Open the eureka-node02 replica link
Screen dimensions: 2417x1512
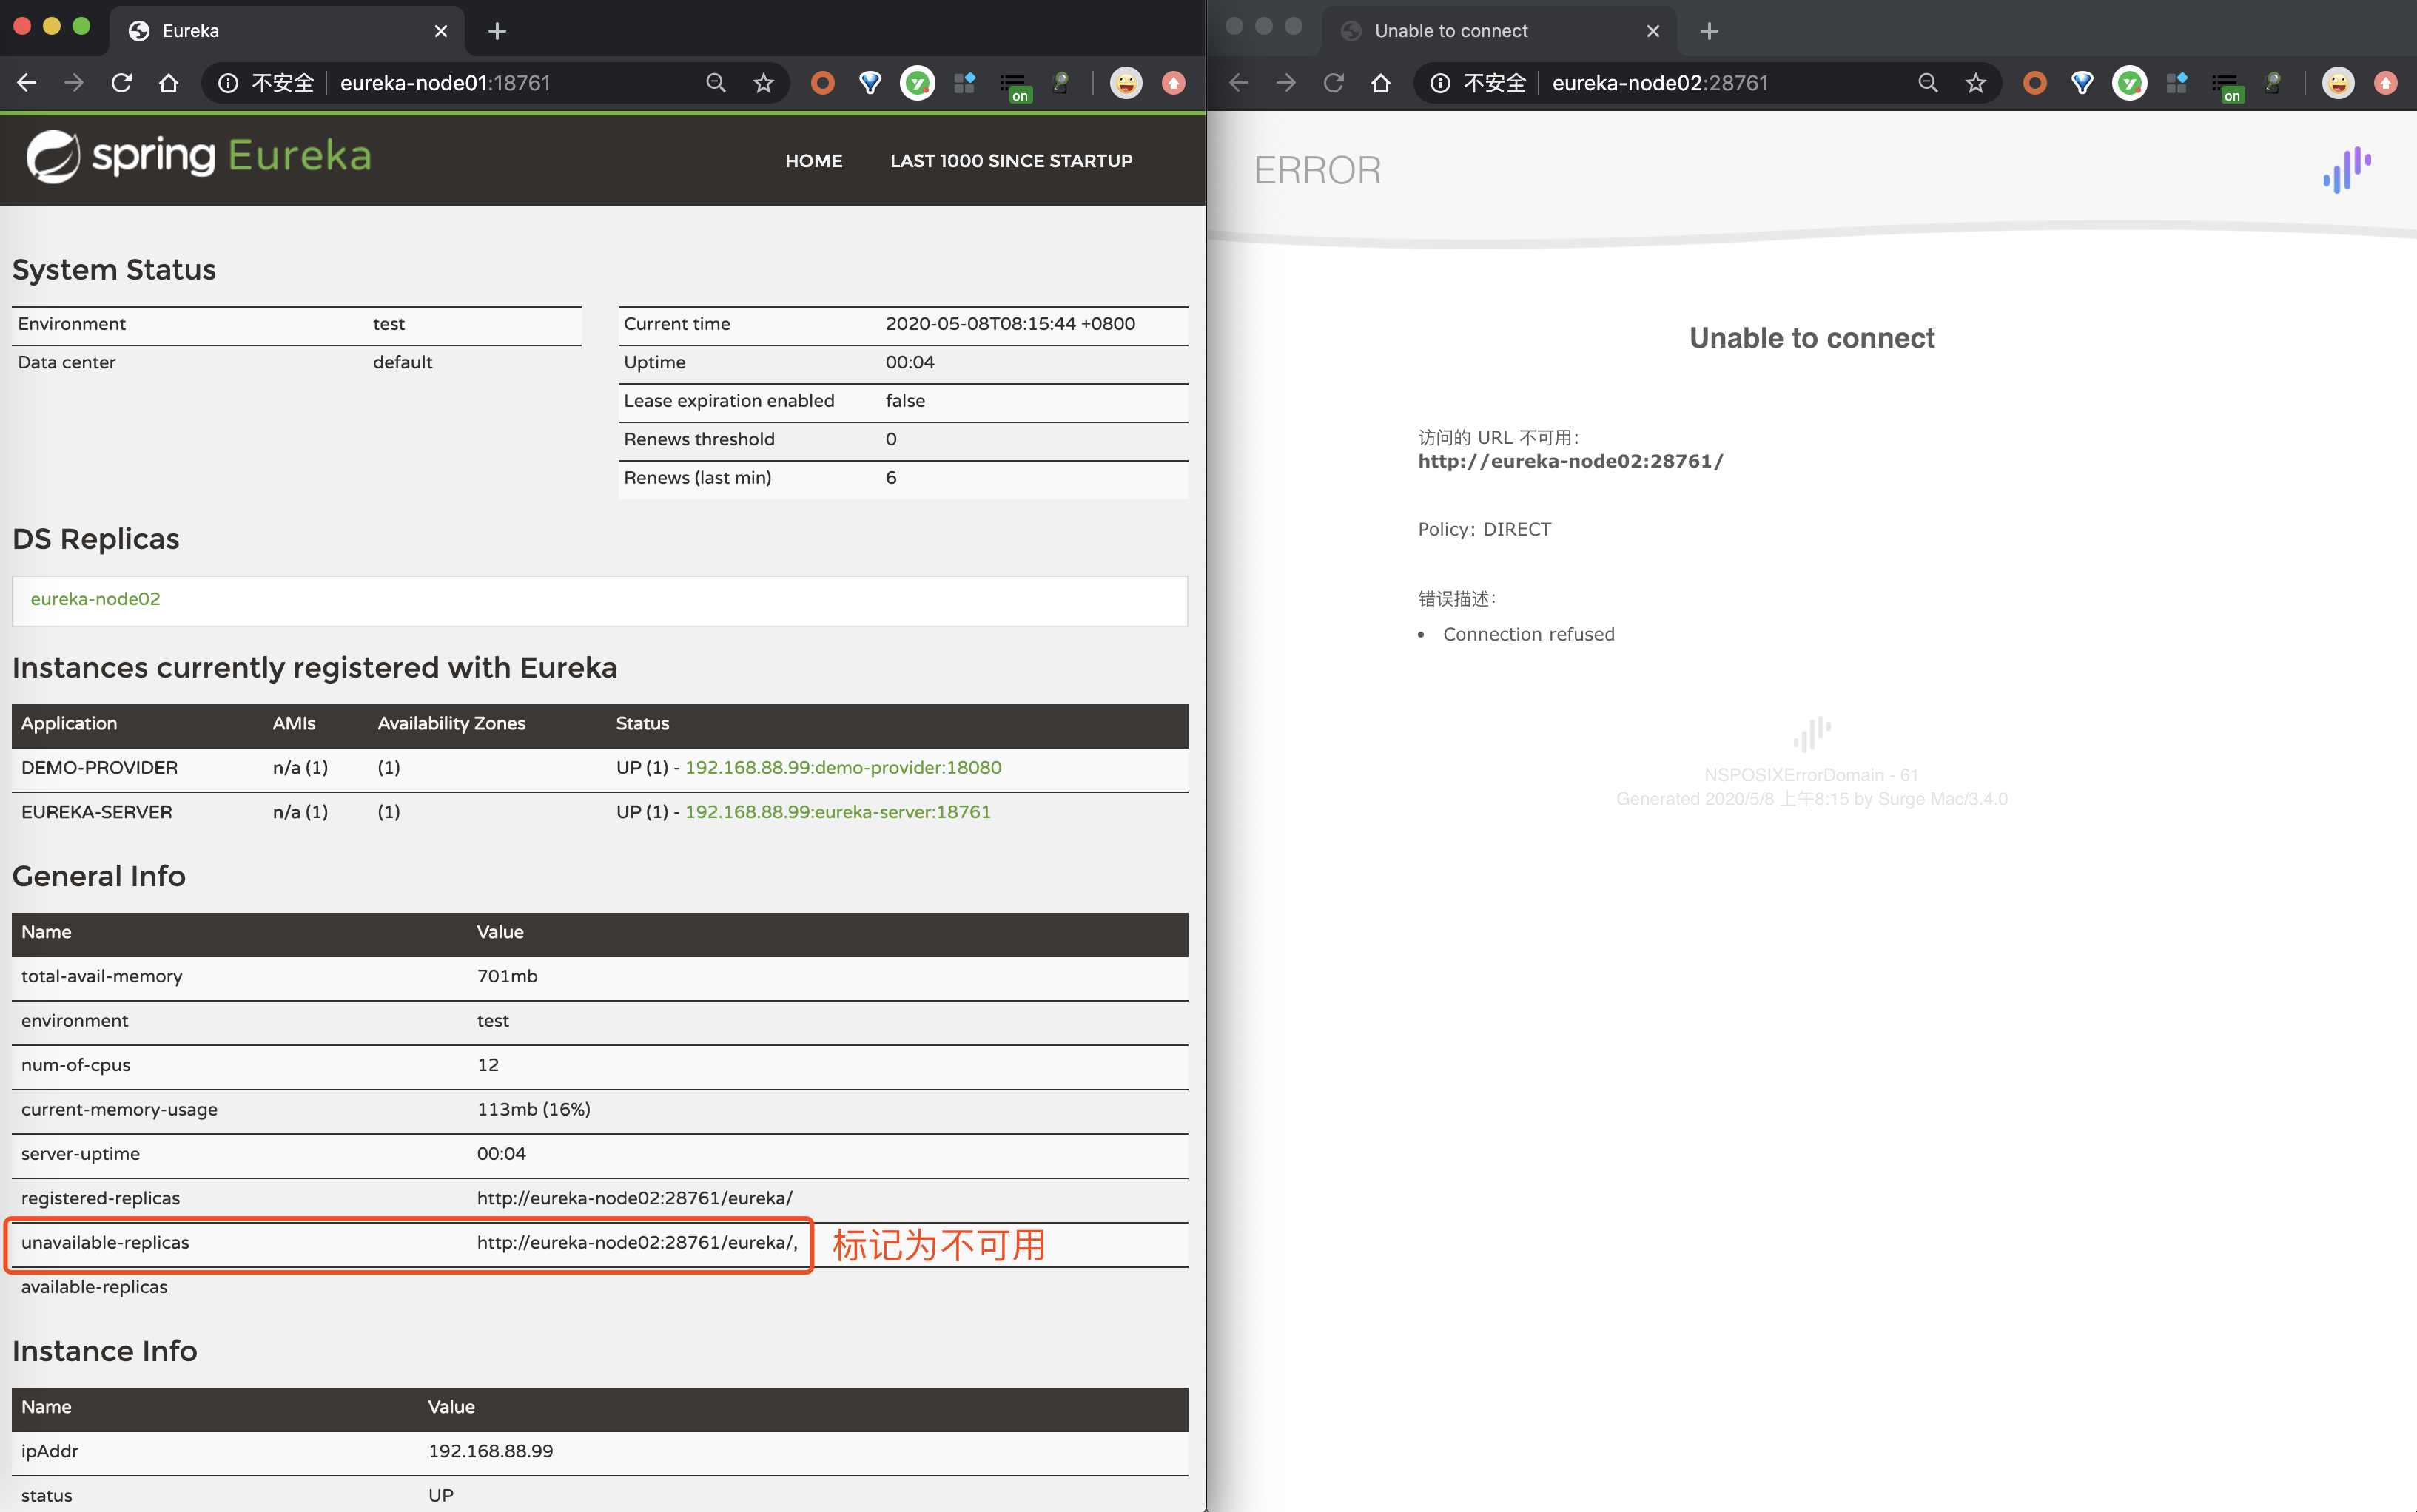(95, 599)
